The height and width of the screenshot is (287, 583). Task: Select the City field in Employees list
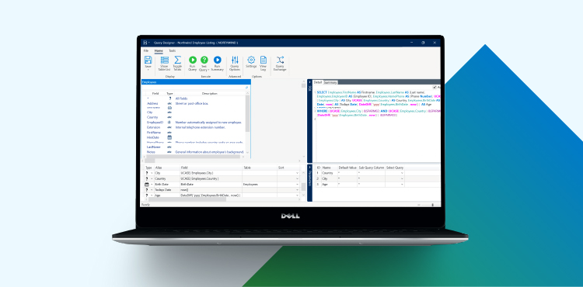[150, 112]
